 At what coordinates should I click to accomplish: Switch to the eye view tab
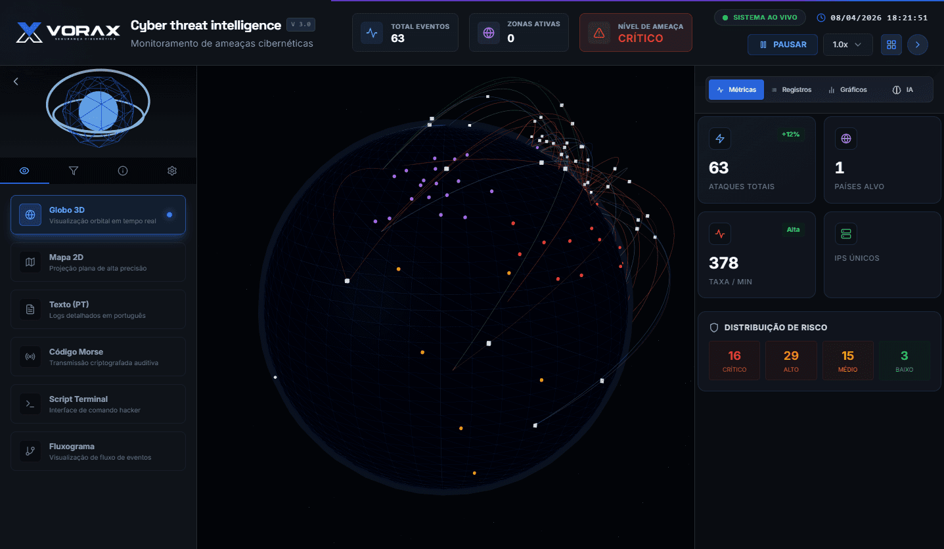point(24,171)
